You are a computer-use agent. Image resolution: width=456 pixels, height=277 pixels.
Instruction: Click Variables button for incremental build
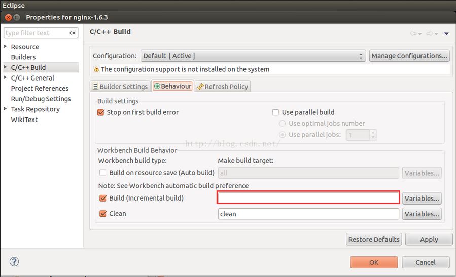tap(422, 199)
